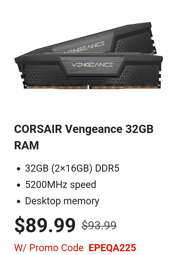The image size is (177, 255).
Task: Click the crossed-out $93.99 original price
Action: tap(99, 225)
